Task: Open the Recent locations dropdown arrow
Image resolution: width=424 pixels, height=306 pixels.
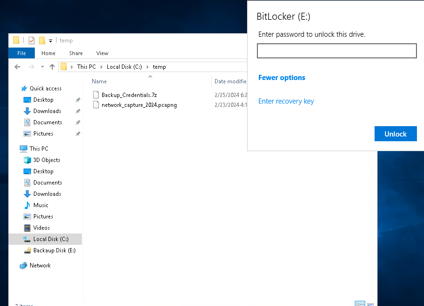Action: [x=42, y=67]
